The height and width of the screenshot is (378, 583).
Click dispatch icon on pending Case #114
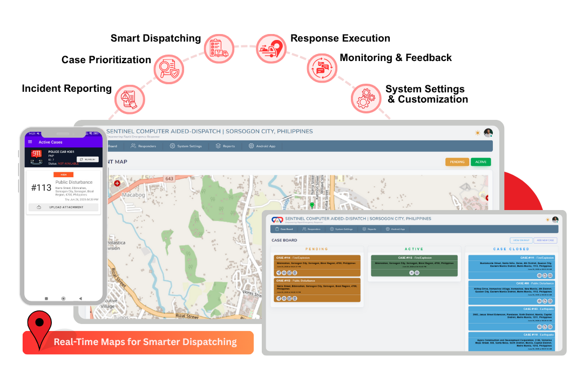click(x=279, y=273)
